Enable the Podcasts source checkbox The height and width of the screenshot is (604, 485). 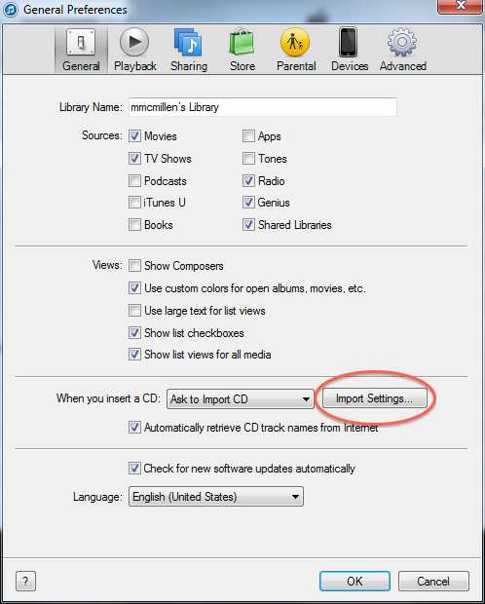click(134, 180)
